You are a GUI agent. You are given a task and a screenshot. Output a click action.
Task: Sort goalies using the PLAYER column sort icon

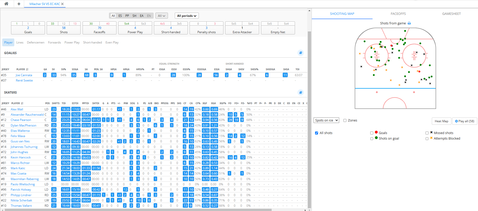27,69
